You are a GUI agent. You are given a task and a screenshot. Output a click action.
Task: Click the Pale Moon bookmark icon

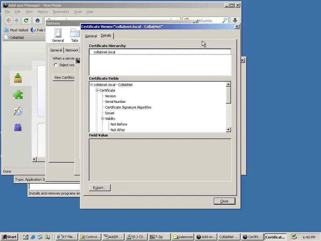pyautogui.click(x=33, y=30)
